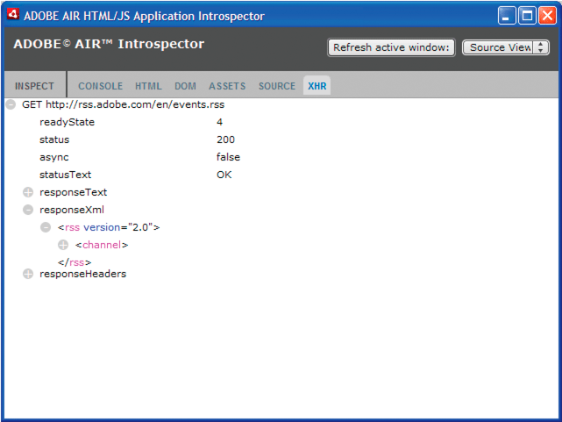Image resolution: width=562 pixels, height=422 pixels.
Task: Collapse the GET events.rss request node
Action: click(11, 104)
